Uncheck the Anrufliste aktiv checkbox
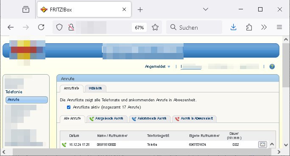The height and width of the screenshot is (156, 290). (69, 107)
